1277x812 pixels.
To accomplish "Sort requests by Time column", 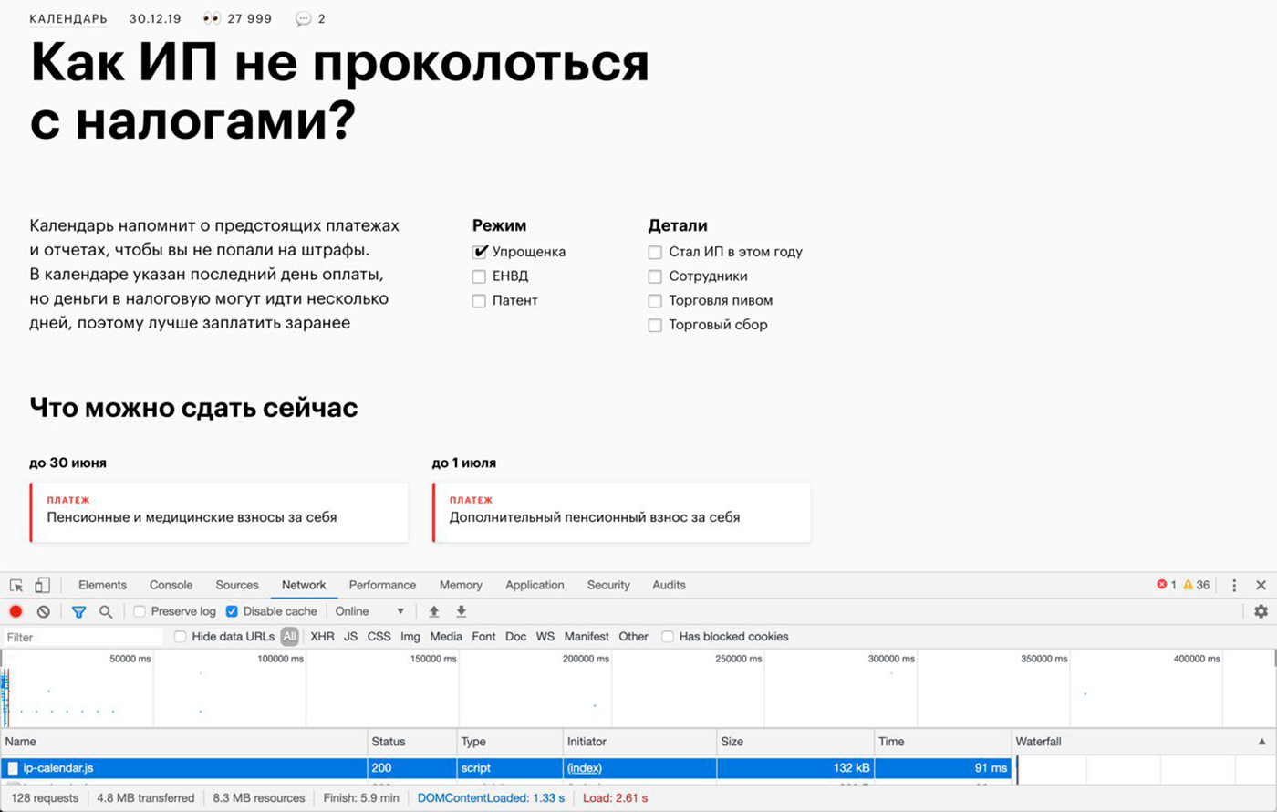I will (x=943, y=742).
